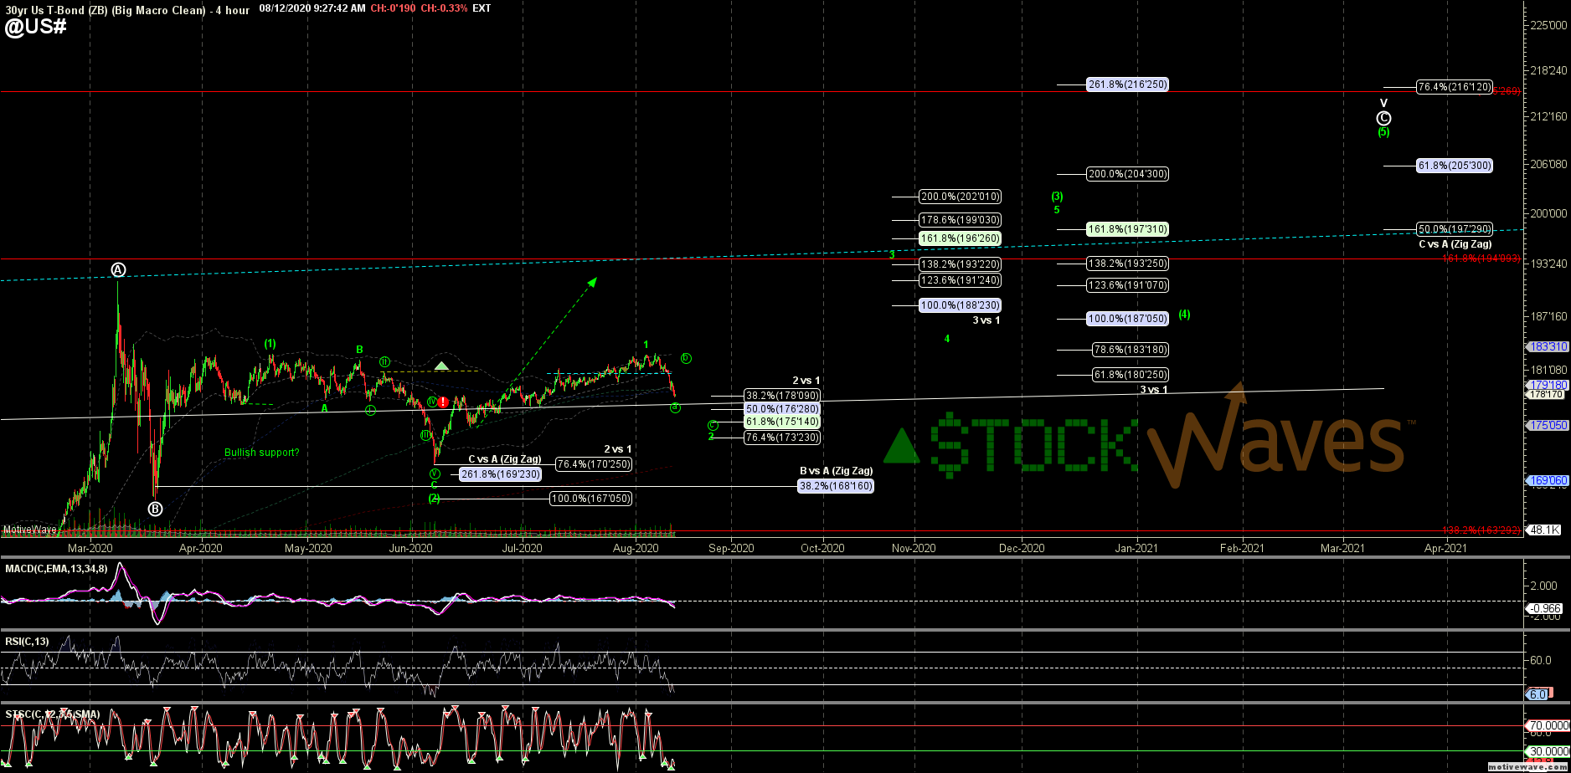Click the white circled C wave label
The height and width of the screenshot is (773, 1571).
click(x=1383, y=118)
